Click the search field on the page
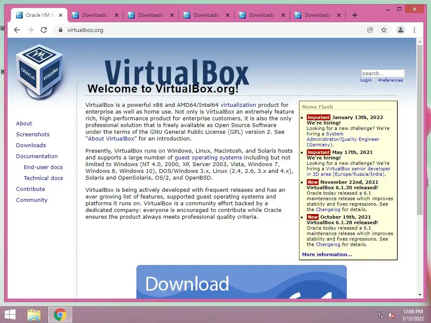The width and height of the screenshot is (431, 323). (383, 73)
